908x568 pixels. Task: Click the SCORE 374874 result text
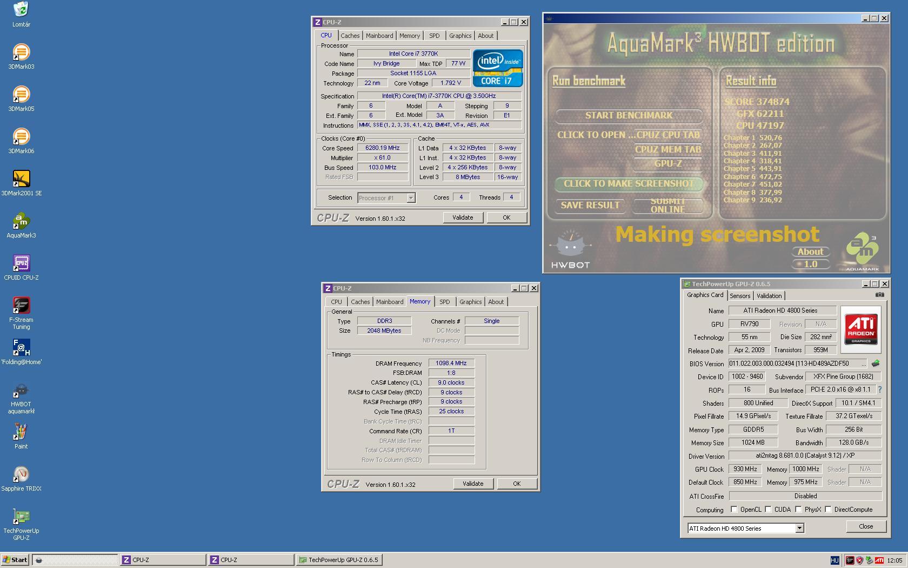pyautogui.click(x=757, y=102)
